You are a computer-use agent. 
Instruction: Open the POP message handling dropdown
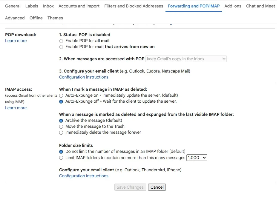[x=186, y=59]
